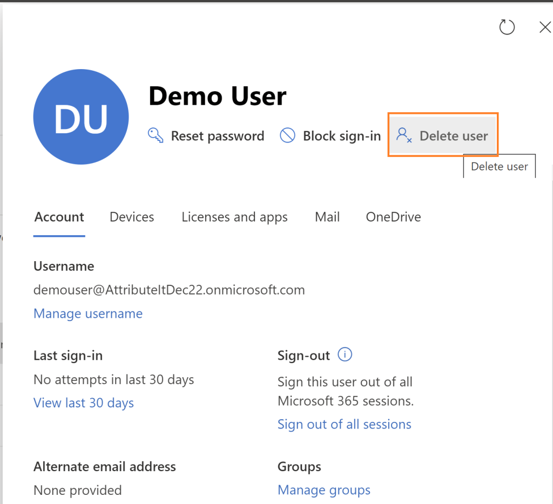
Task: Click the Manage username link
Action: [88, 314]
